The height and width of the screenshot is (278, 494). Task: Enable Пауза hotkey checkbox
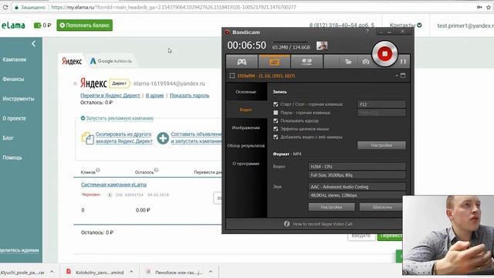click(x=276, y=112)
